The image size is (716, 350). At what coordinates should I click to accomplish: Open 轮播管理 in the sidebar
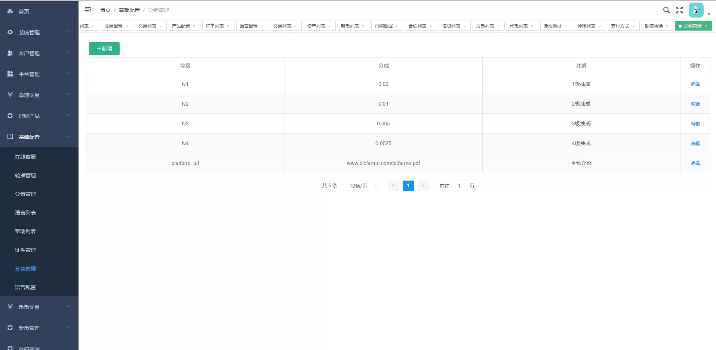point(25,175)
